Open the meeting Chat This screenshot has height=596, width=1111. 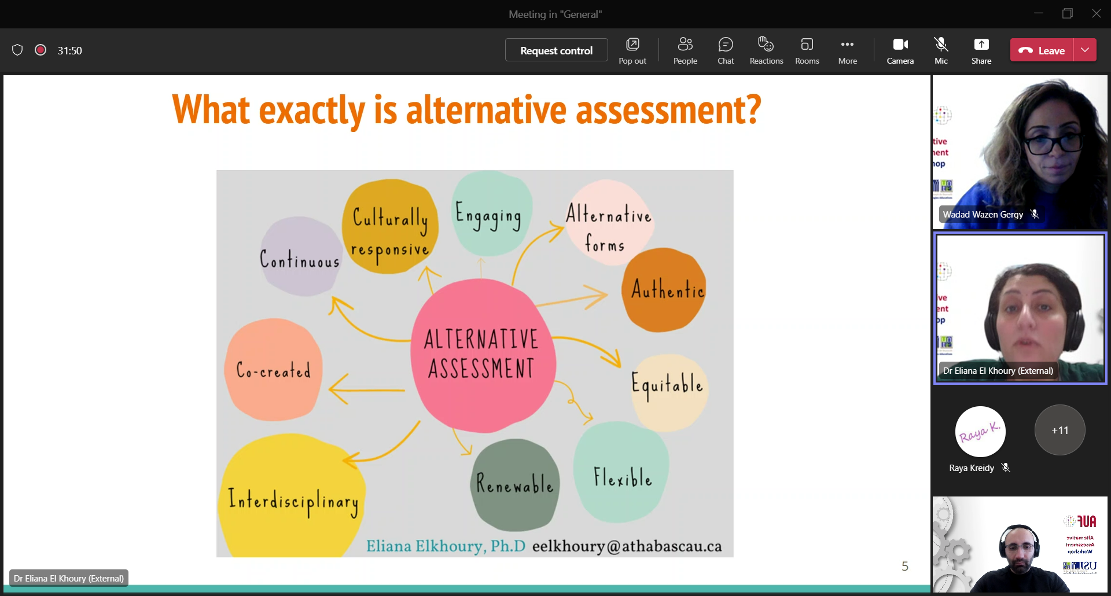coord(726,50)
